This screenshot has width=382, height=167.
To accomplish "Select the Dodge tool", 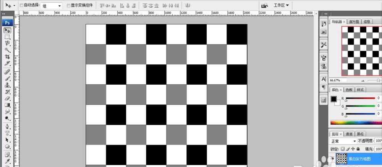I will point(8,118).
